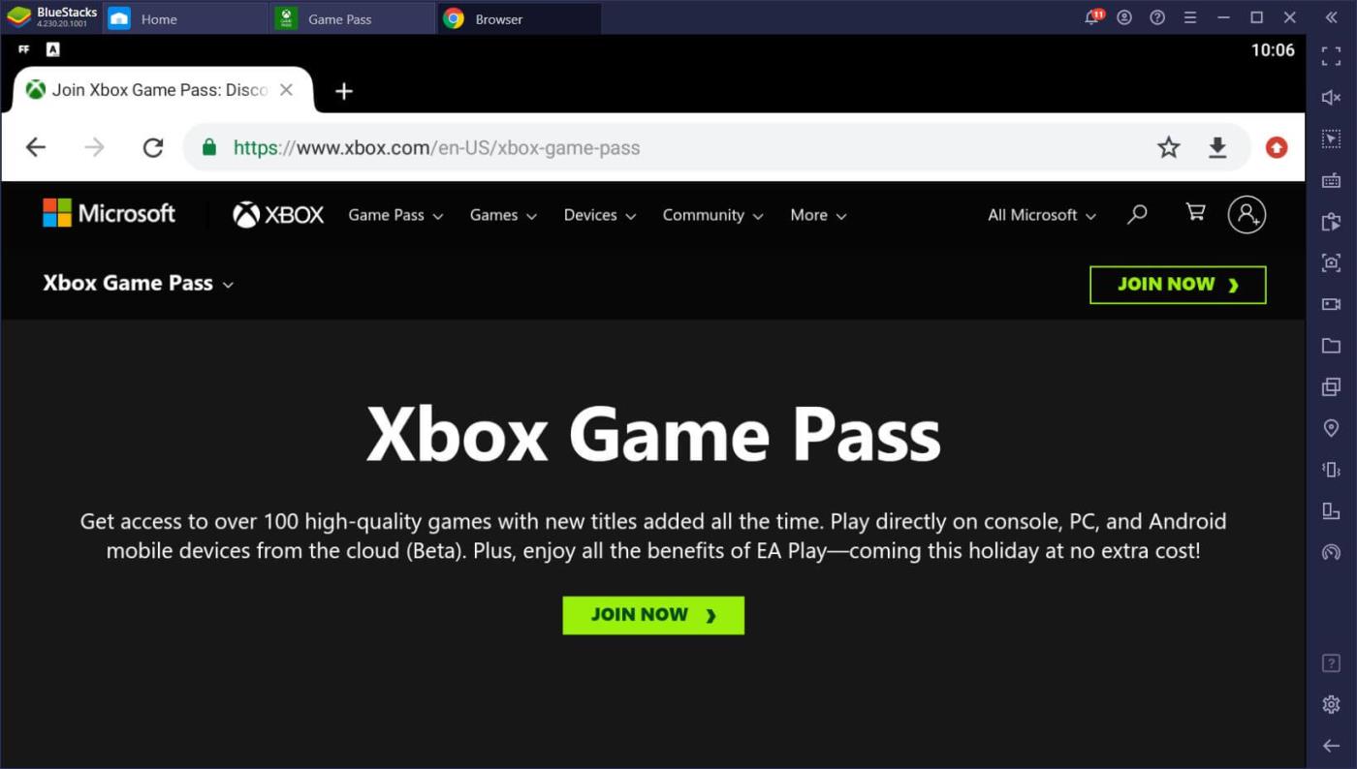This screenshot has height=769, width=1357.
Task: Enter fullscreen mode from the sidebar
Action: click(x=1331, y=57)
